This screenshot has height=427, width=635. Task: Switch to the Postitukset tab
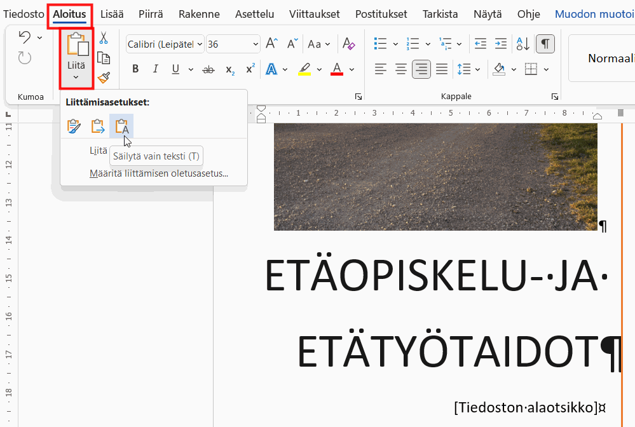pos(381,14)
